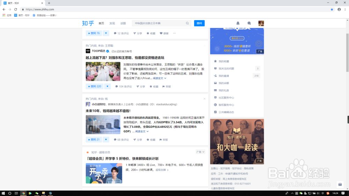The image size is (349, 196).
Task: Open 我的邀请 in the sidebar
Action: [237, 76]
